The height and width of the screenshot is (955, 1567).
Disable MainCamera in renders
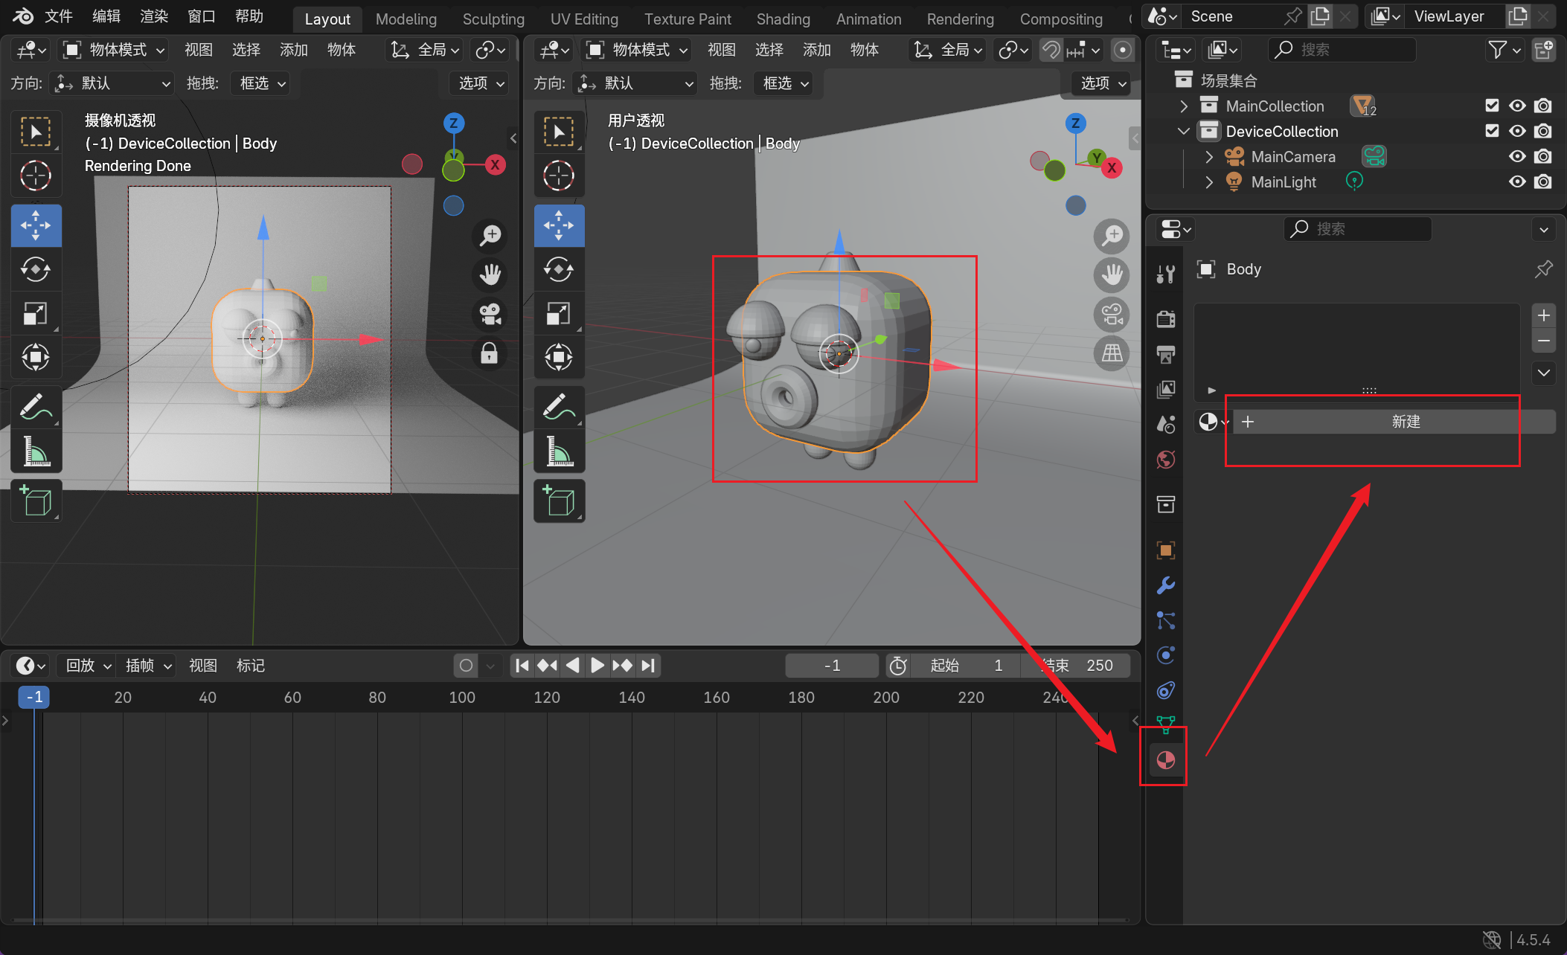tap(1543, 157)
